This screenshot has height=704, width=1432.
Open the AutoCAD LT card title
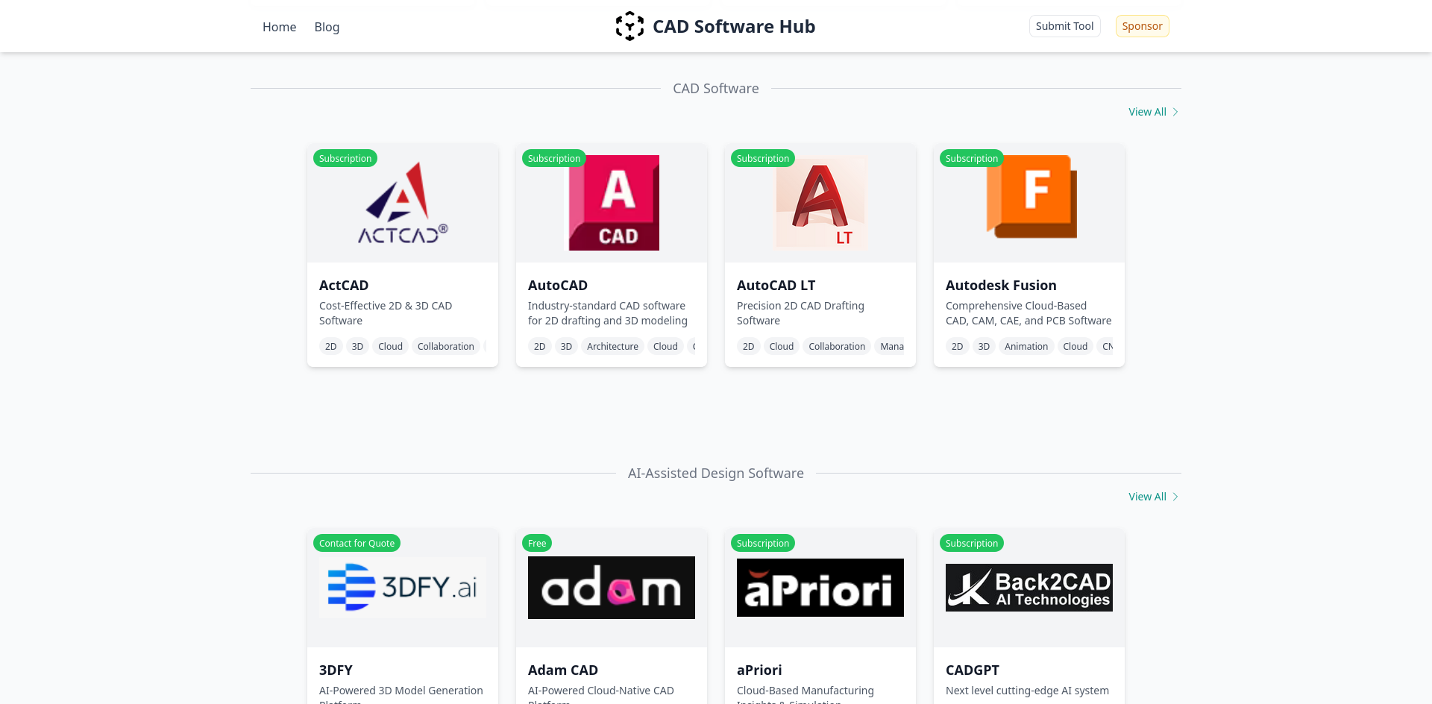[776, 285]
